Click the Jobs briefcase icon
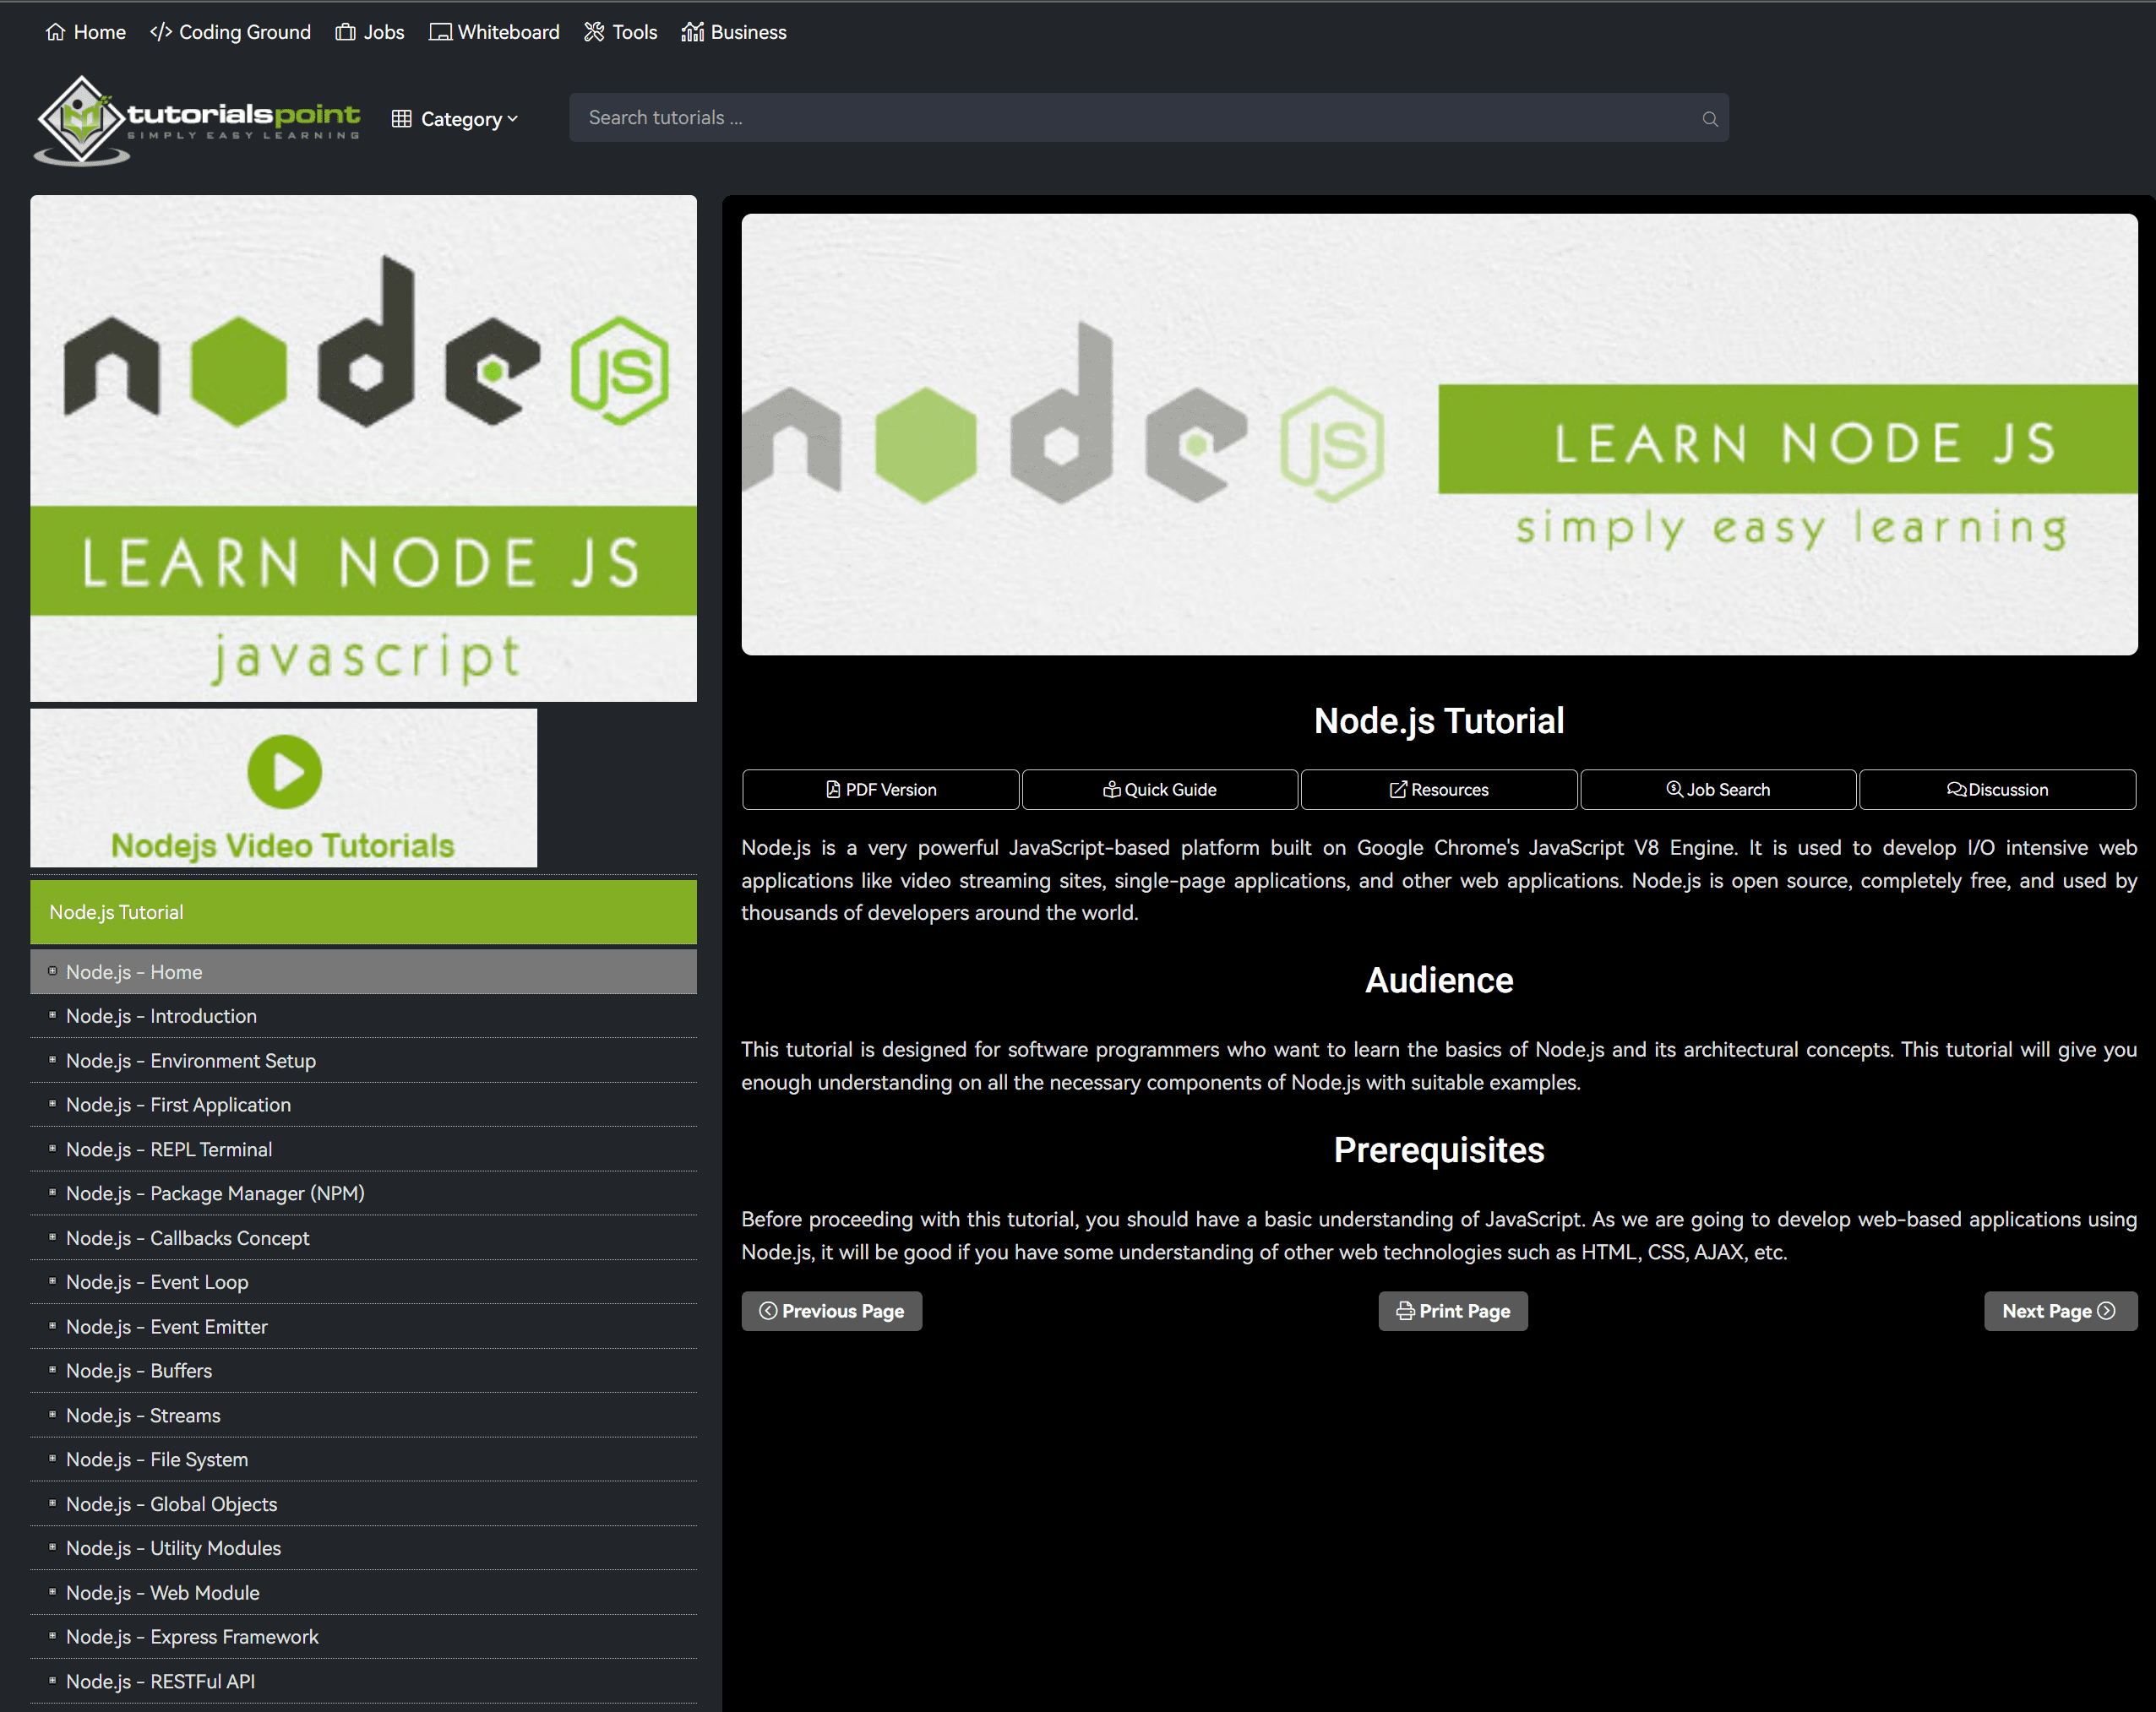Viewport: 2156px width, 1712px height. tap(345, 32)
